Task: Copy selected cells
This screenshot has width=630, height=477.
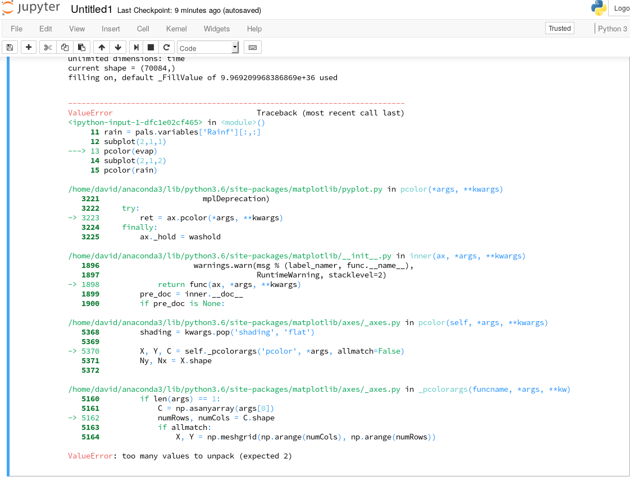Action: pos(65,47)
